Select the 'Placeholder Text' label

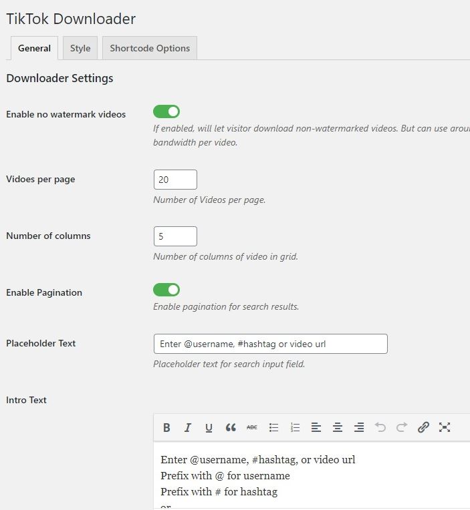click(x=41, y=343)
